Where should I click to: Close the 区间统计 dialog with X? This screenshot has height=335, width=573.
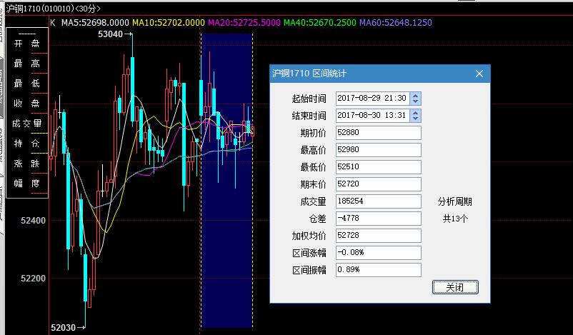click(479, 74)
